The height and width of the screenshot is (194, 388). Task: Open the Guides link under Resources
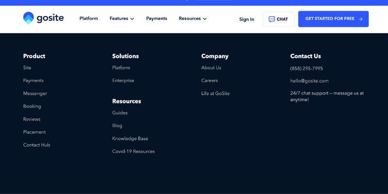120,113
